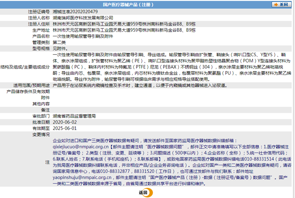Click registrant name 湖南瑞邦医疗科技发展有限公司
This screenshot has width=295, height=198.
83,18
